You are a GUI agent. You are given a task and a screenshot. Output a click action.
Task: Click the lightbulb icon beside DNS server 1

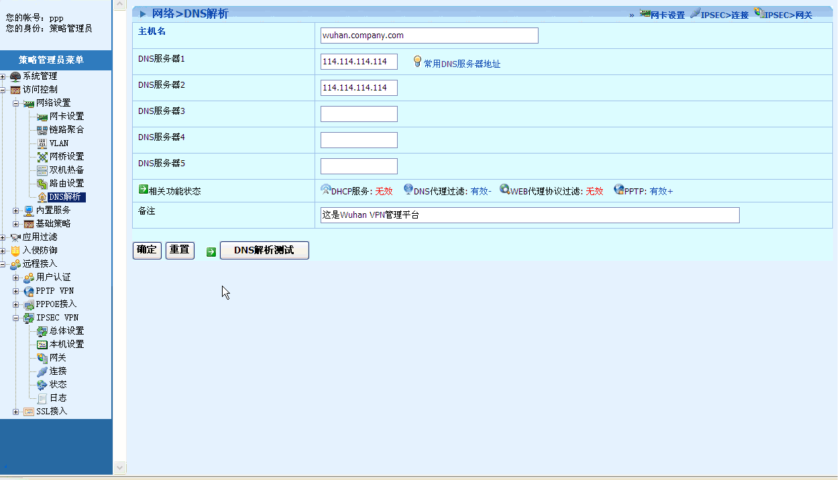[x=417, y=62]
